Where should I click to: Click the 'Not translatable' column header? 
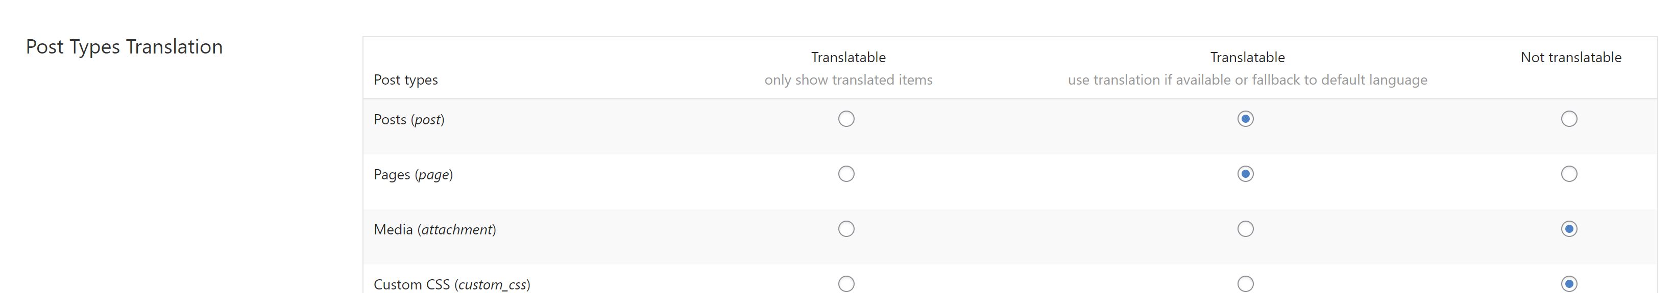pos(1571,57)
